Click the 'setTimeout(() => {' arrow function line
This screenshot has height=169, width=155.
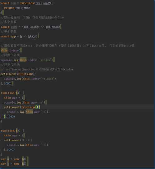(18, 140)
